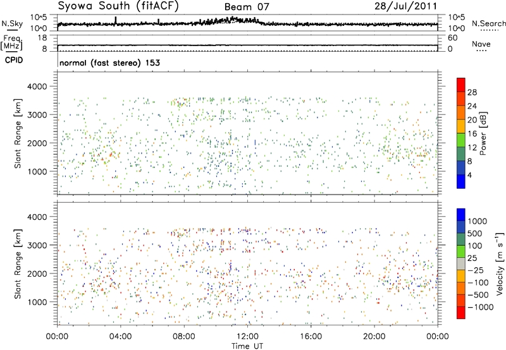Click Velocity colorbar tick label '1000'
The image size is (506, 350).
pos(478,221)
